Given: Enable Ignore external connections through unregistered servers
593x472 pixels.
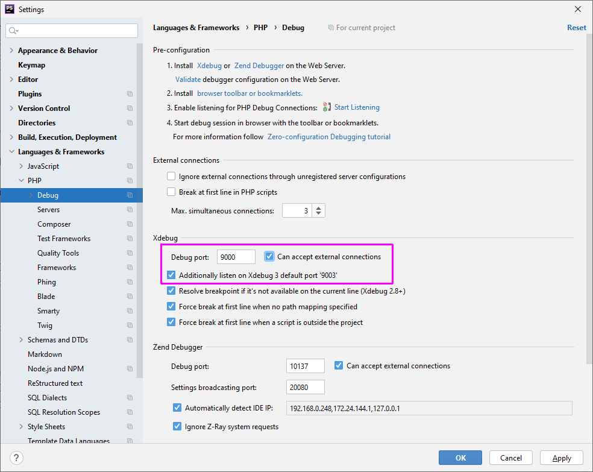Looking at the screenshot, I should click(171, 176).
